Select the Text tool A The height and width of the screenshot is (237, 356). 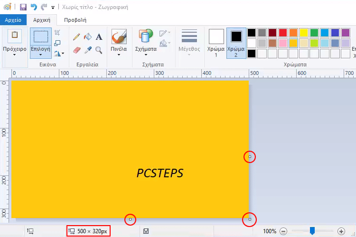[99, 37]
